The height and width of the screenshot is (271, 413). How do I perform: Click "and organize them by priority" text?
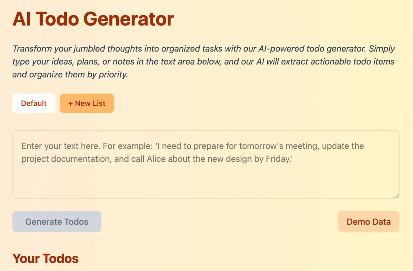pos(70,74)
